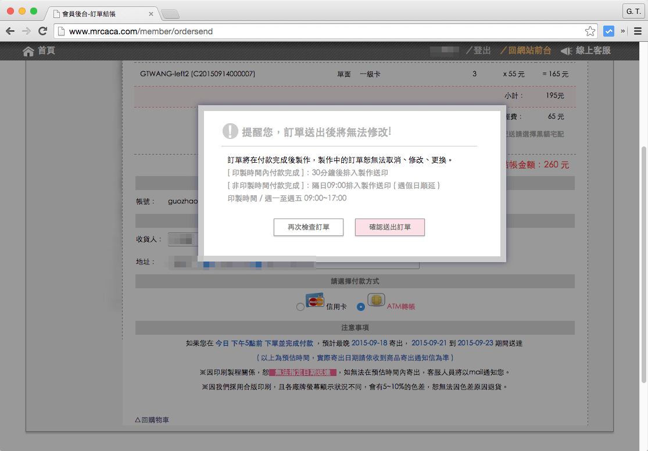Reload the page with refresh icon
This screenshot has height=451, width=648.
42,31
